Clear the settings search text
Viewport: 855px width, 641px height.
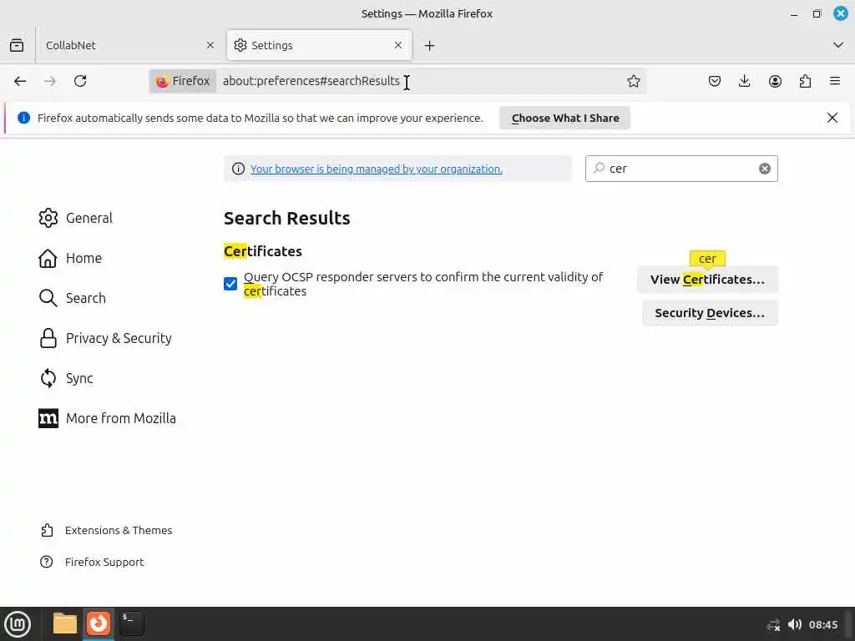tap(765, 169)
